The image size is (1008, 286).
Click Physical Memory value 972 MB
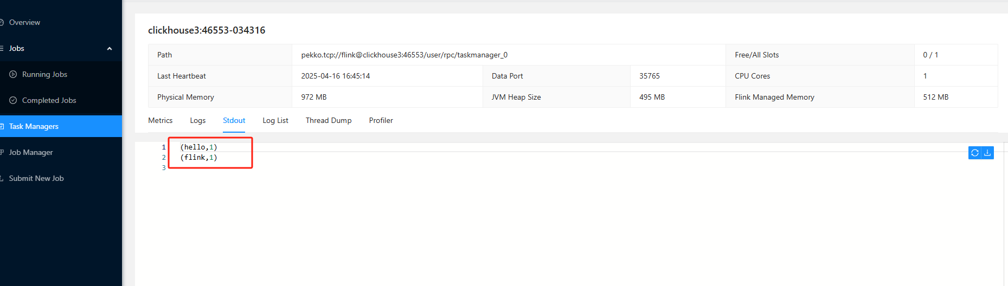tap(314, 97)
